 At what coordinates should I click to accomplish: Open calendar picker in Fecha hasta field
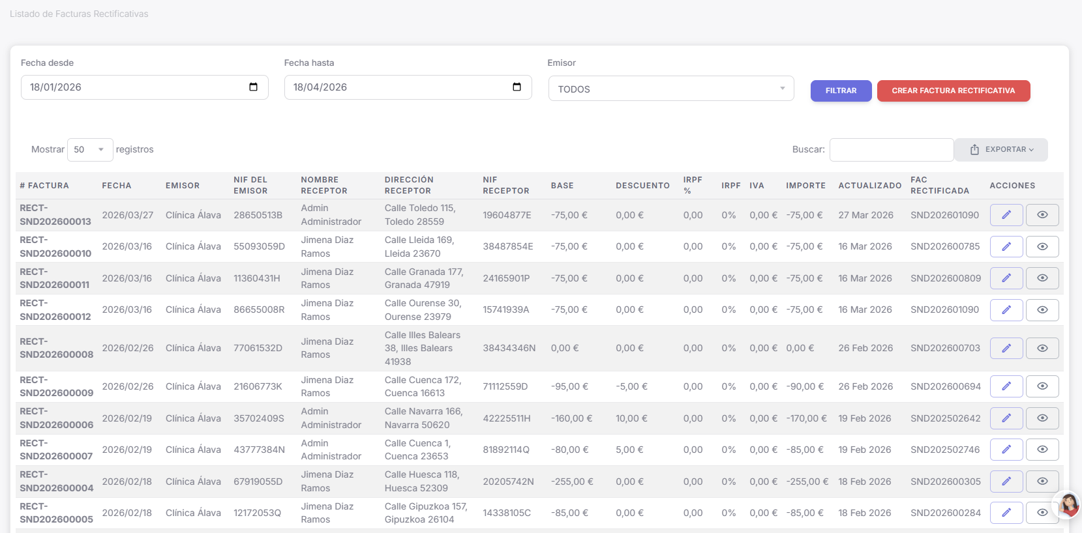[x=517, y=87]
